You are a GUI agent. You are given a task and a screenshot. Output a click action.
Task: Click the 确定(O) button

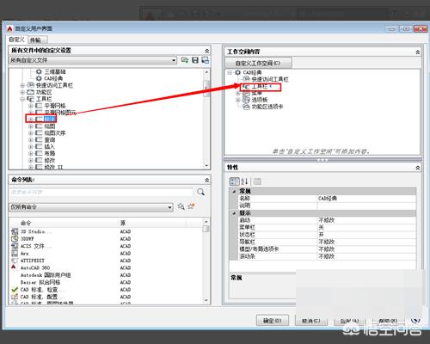tap(273, 321)
